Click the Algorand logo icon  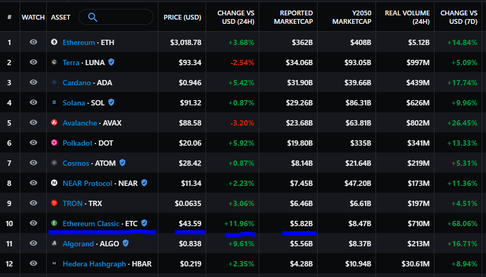tap(54, 243)
